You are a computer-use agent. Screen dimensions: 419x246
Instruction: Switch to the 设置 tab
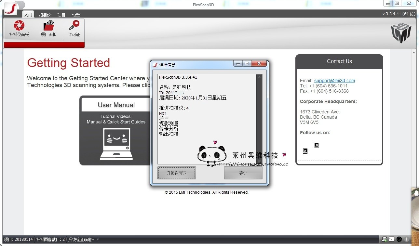pyautogui.click(x=76, y=15)
